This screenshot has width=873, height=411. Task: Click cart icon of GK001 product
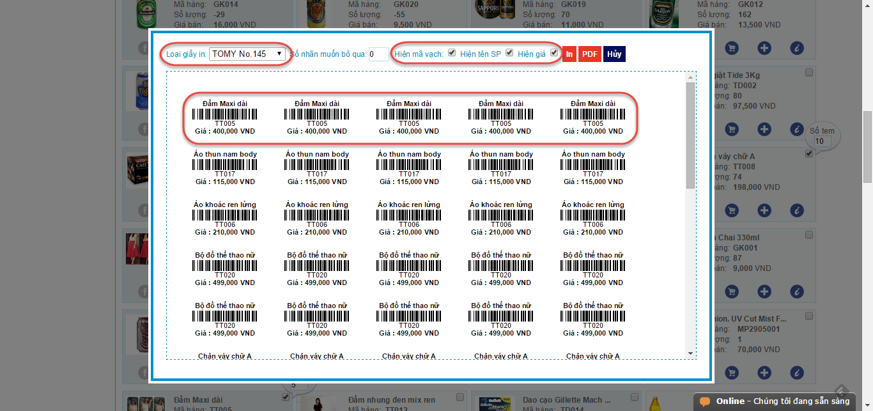tap(732, 291)
